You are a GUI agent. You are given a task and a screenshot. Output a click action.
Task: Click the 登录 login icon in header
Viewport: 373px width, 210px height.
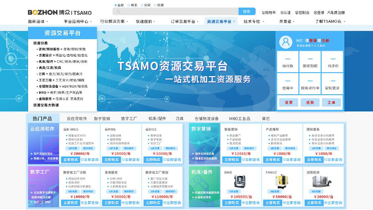point(315,13)
